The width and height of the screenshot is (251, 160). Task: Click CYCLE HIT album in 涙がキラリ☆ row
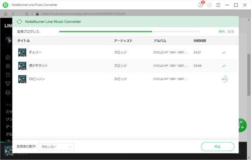click(170, 66)
